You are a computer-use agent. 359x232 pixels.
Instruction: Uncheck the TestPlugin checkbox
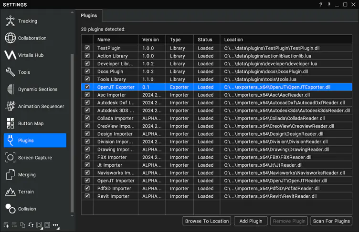[x=87, y=48]
